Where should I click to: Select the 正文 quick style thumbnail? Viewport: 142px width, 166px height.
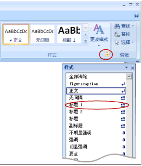tap(16, 34)
